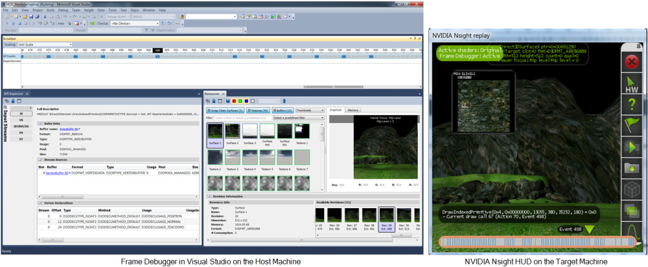The width and height of the screenshot is (648, 267).
Task: Open the Nsight menu in menu bar
Action: [x=87, y=10]
